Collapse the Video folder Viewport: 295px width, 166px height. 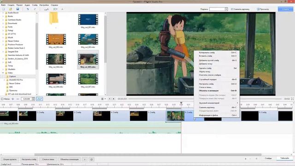point(3,73)
